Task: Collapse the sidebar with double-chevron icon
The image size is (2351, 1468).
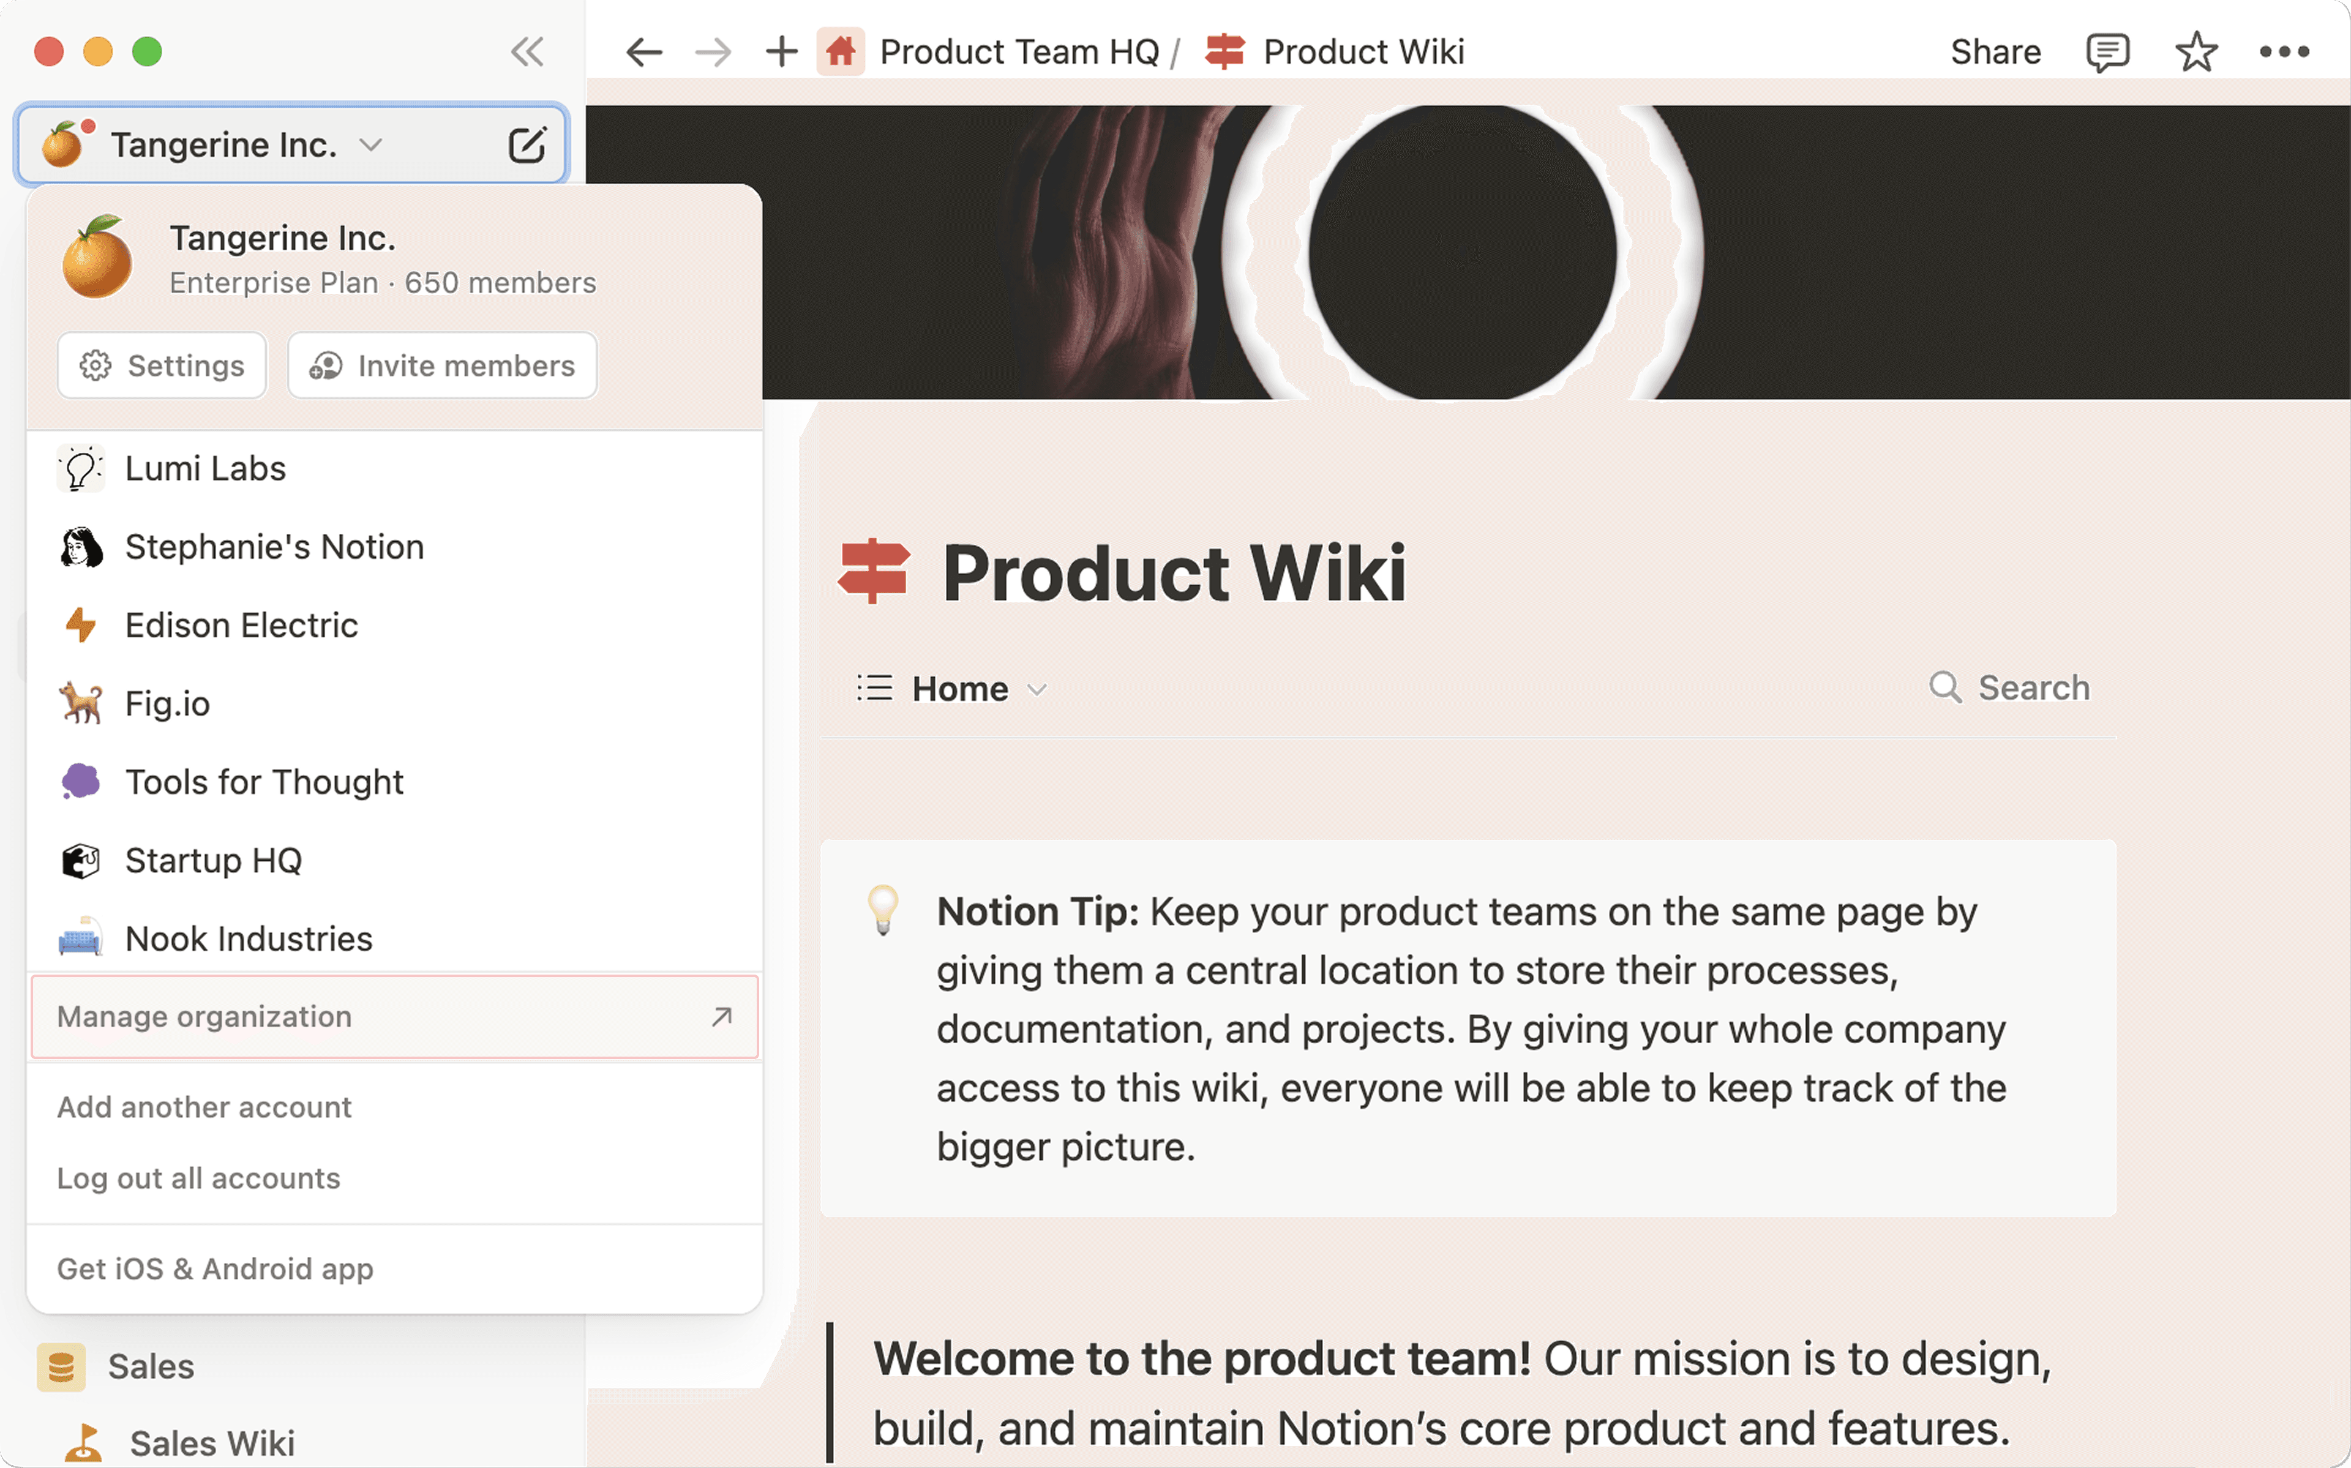Action: tap(527, 51)
